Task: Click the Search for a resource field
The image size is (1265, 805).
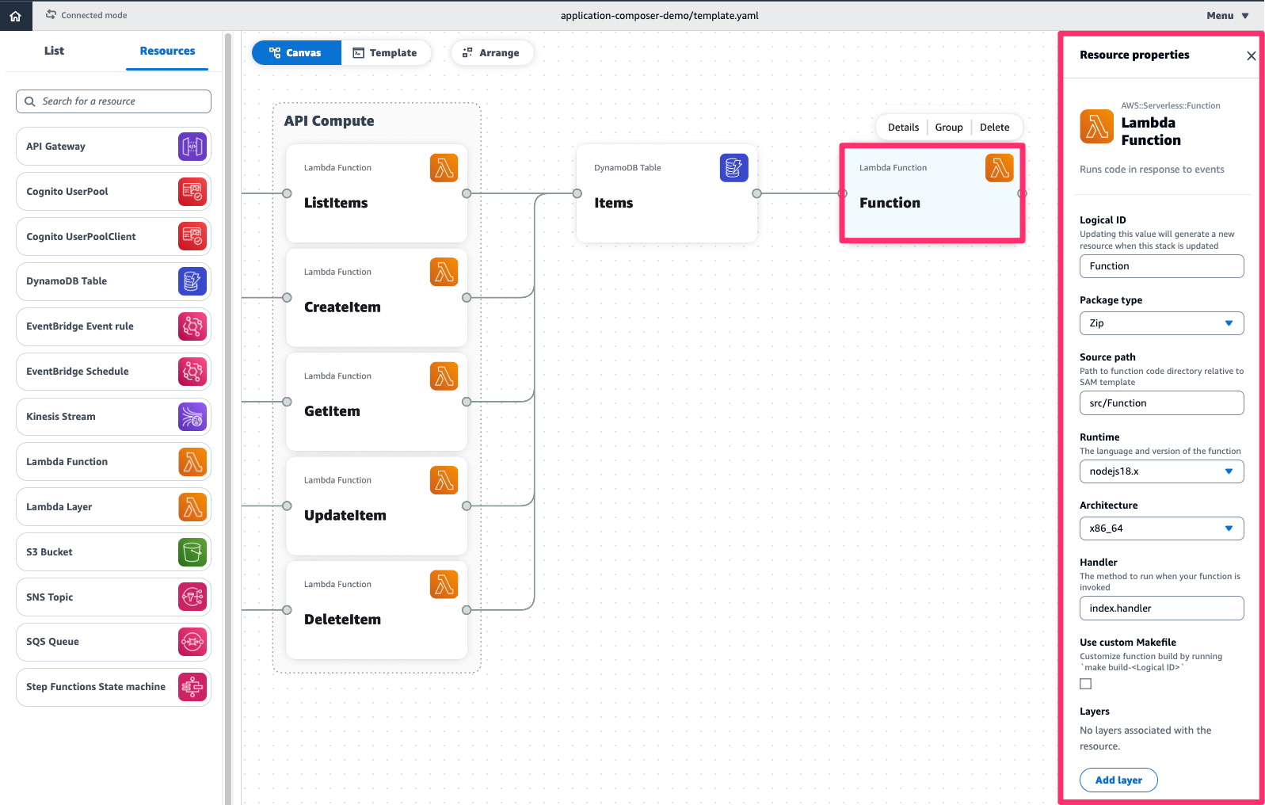Action: coord(113,101)
